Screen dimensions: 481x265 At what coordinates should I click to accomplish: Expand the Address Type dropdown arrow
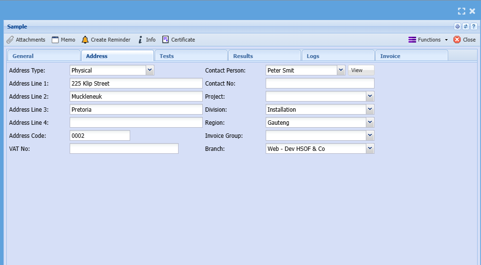[x=150, y=70]
